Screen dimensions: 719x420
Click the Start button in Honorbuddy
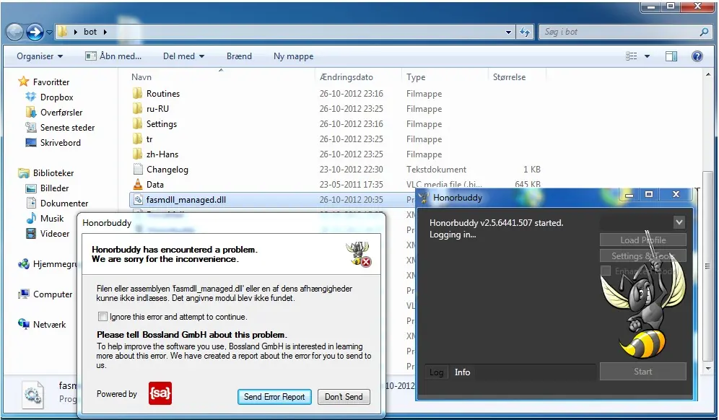(x=643, y=372)
